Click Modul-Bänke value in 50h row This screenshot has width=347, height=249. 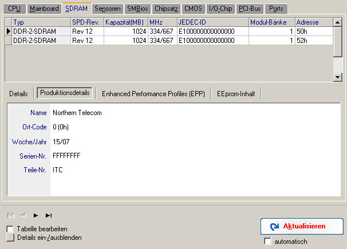coord(272,31)
